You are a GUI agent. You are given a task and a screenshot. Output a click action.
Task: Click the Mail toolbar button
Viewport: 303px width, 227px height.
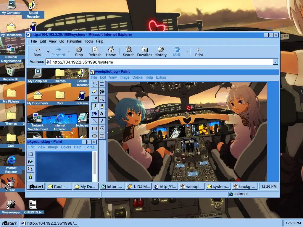click(176, 52)
